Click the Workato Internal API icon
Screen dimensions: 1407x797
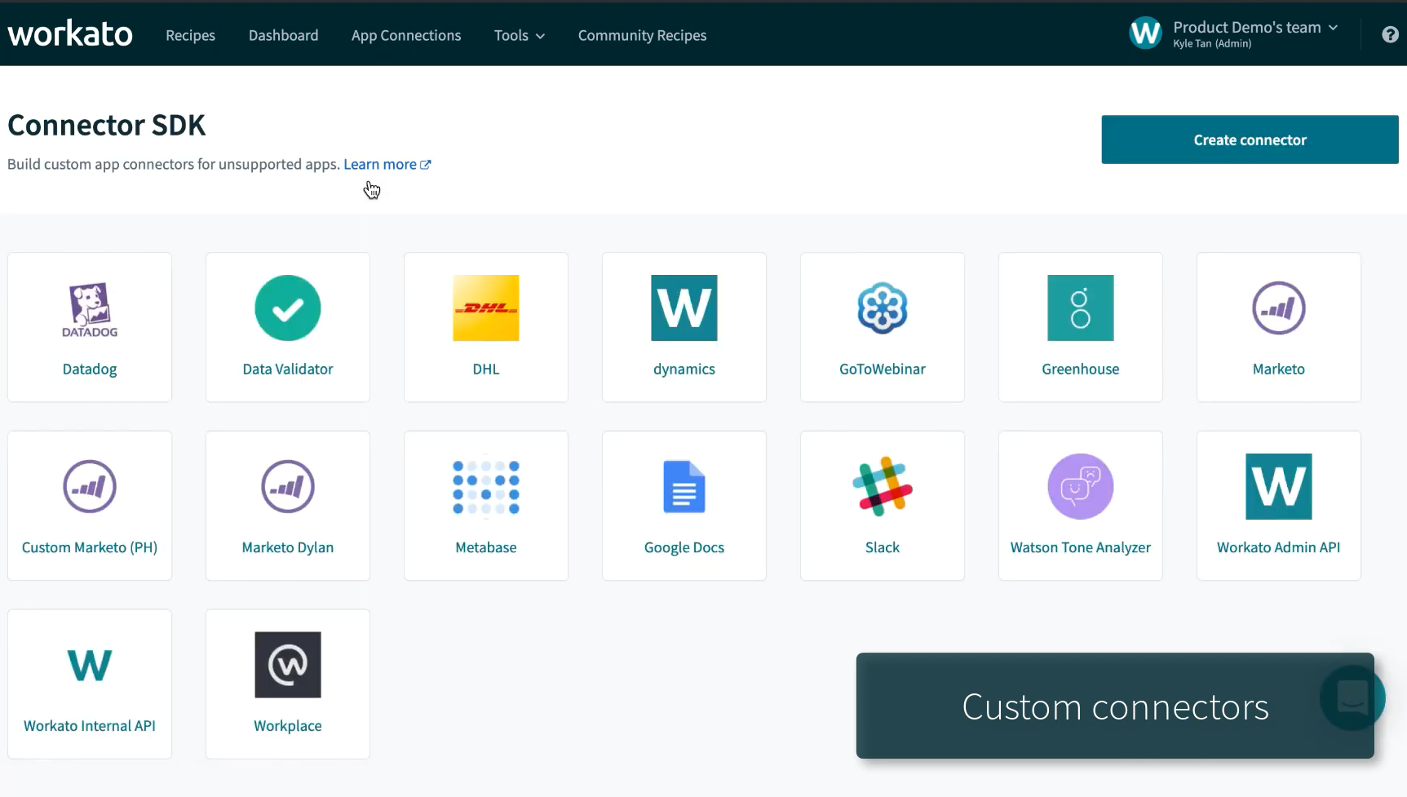point(90,665)
